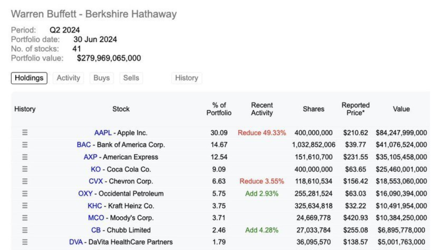Open history icon for Apple Inc. row
This screenshot has width=435, height=250.
click(x=25, y=132)
